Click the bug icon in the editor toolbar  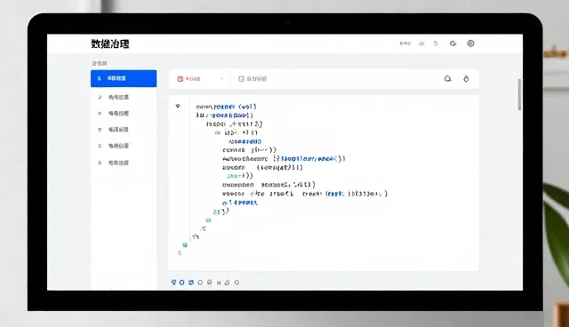[466, 79]
